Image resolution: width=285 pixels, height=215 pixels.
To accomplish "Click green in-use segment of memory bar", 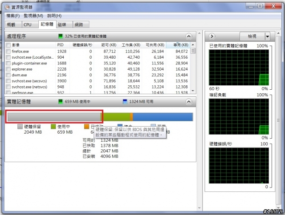I will tap(116, 117).
